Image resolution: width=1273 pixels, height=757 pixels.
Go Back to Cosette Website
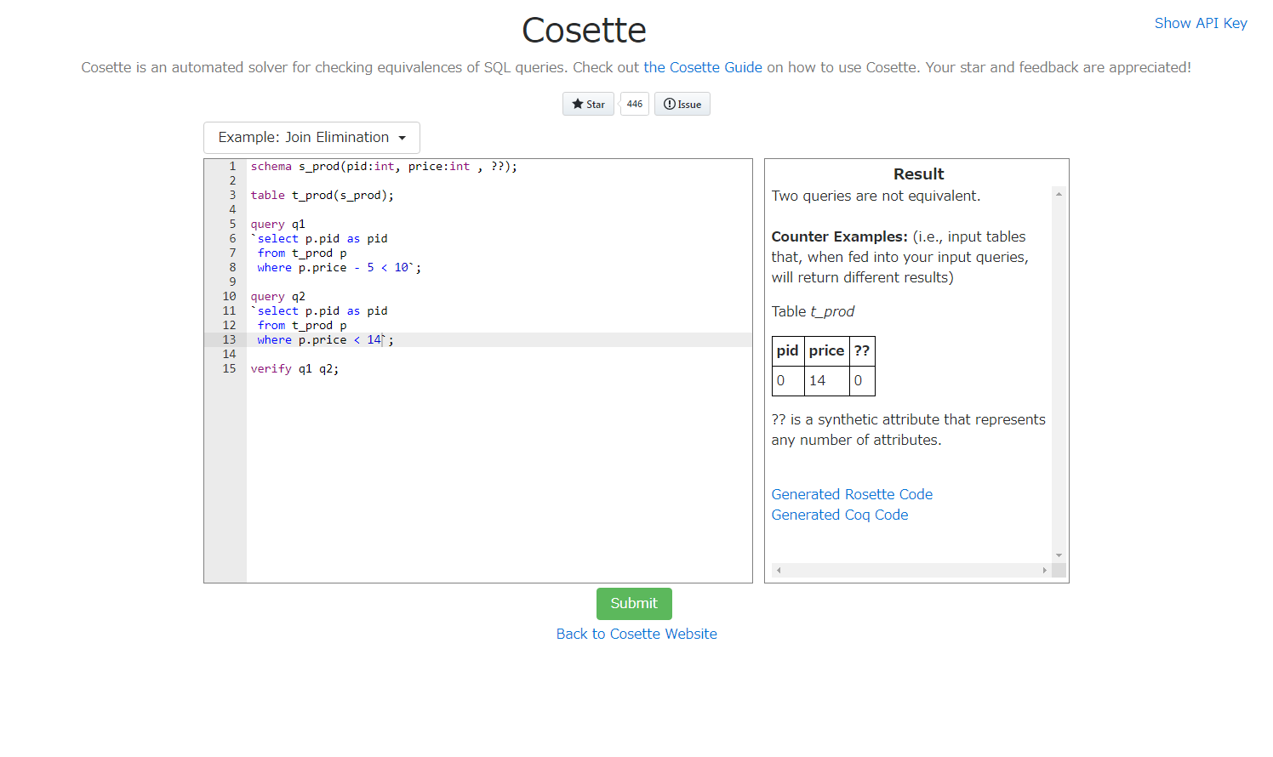pos(636,634)
